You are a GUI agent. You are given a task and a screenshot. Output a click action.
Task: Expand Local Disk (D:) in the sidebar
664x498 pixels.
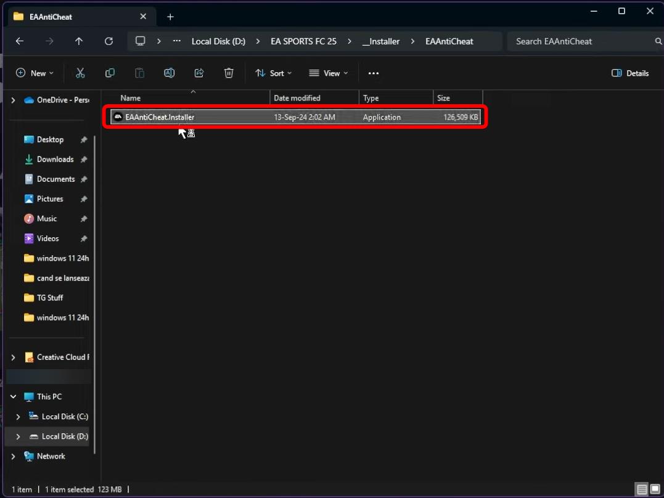click(18, 436)
